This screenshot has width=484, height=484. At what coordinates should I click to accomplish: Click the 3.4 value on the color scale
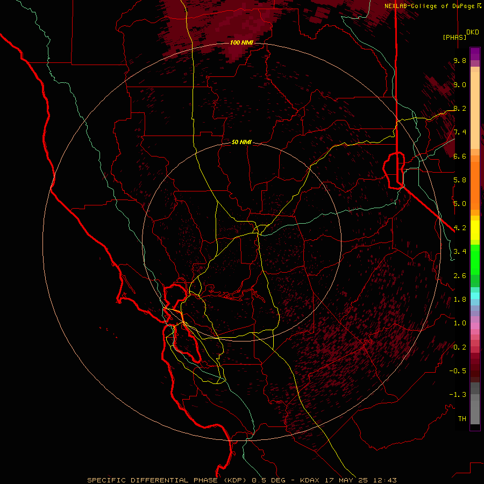click(x=460, y=252)
